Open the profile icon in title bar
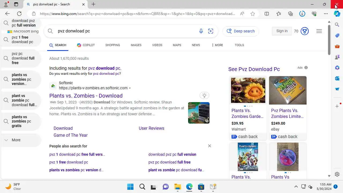 tap(6, 4)
